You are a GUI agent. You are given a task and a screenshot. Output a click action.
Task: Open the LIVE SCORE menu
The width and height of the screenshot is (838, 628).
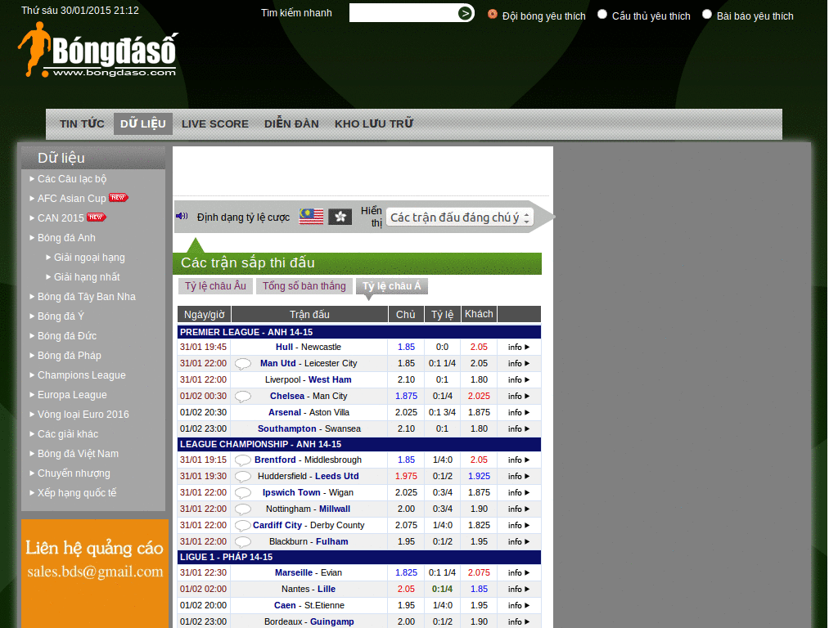point(215,124)
